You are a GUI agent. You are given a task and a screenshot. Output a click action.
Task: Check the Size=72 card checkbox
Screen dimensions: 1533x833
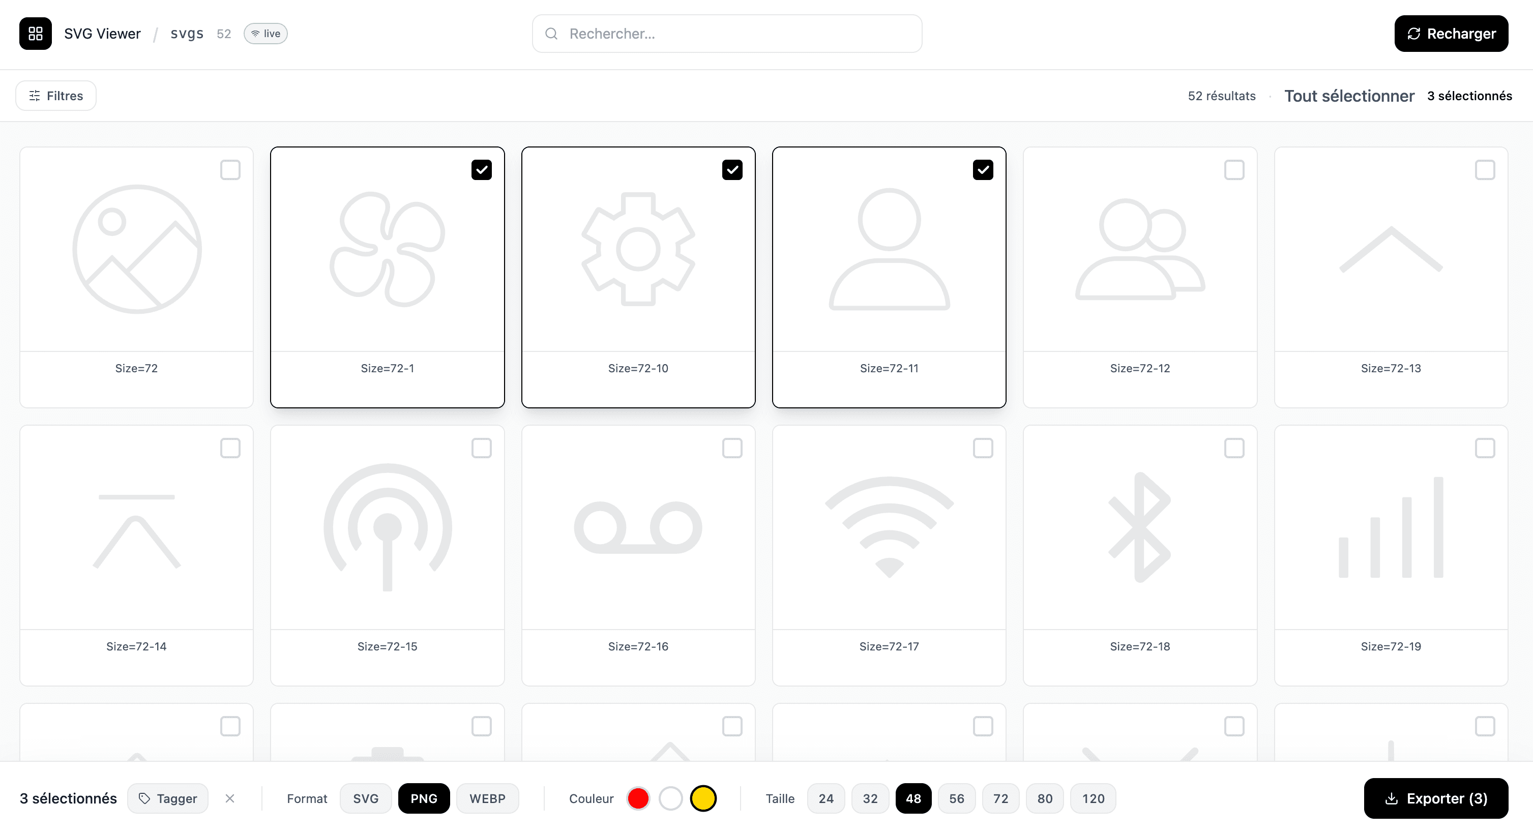[x=230, y=170]
